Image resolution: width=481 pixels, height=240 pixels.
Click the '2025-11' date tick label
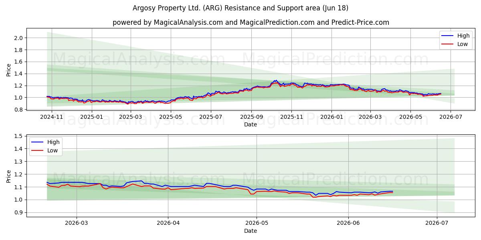click(291, 117)
